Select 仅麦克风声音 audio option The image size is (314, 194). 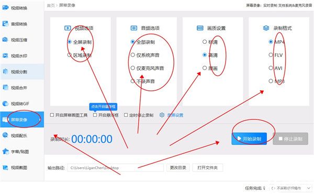(x=147, y=68)
